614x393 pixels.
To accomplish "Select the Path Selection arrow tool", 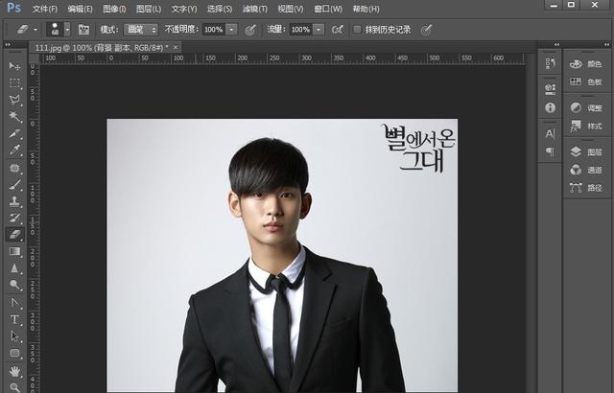I will pyautogui.click(x=14, y=335).
